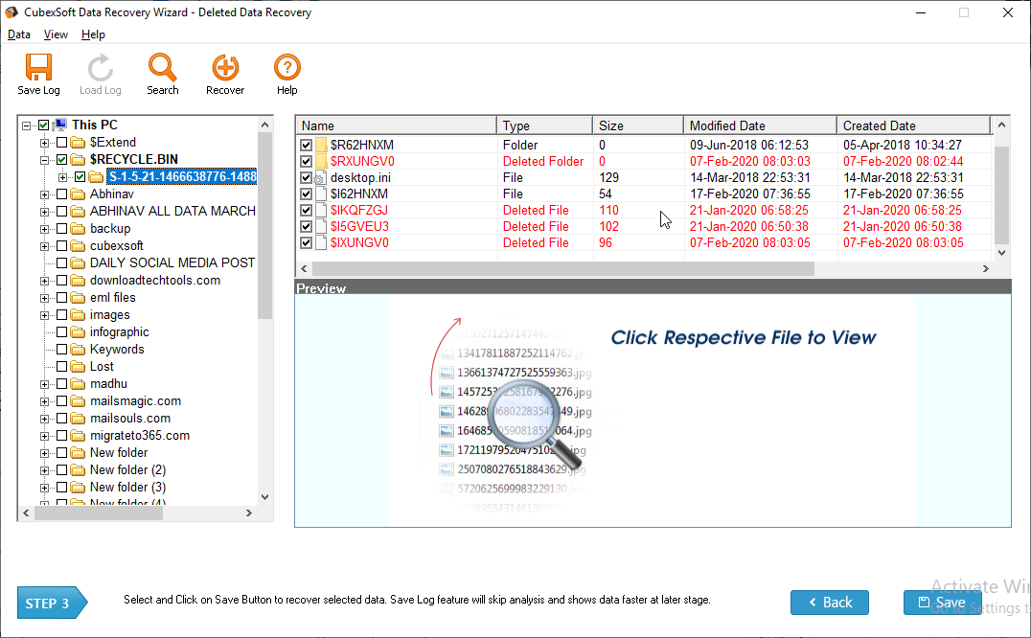Click the This PC computer icon
This screenshot has width=1031, height=638.
(x=60, y=125)
